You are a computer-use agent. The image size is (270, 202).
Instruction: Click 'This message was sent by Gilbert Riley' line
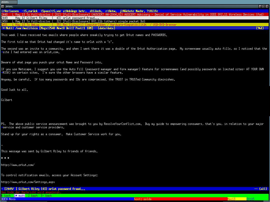(x=49, y=151)
